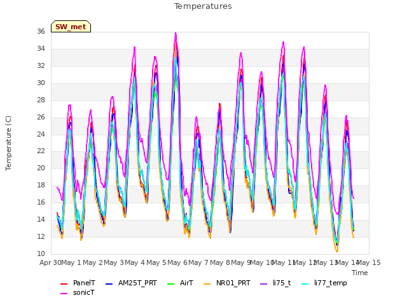
Task: Click the May 6 x-axis tick label
Action: (x=177, y=262)
